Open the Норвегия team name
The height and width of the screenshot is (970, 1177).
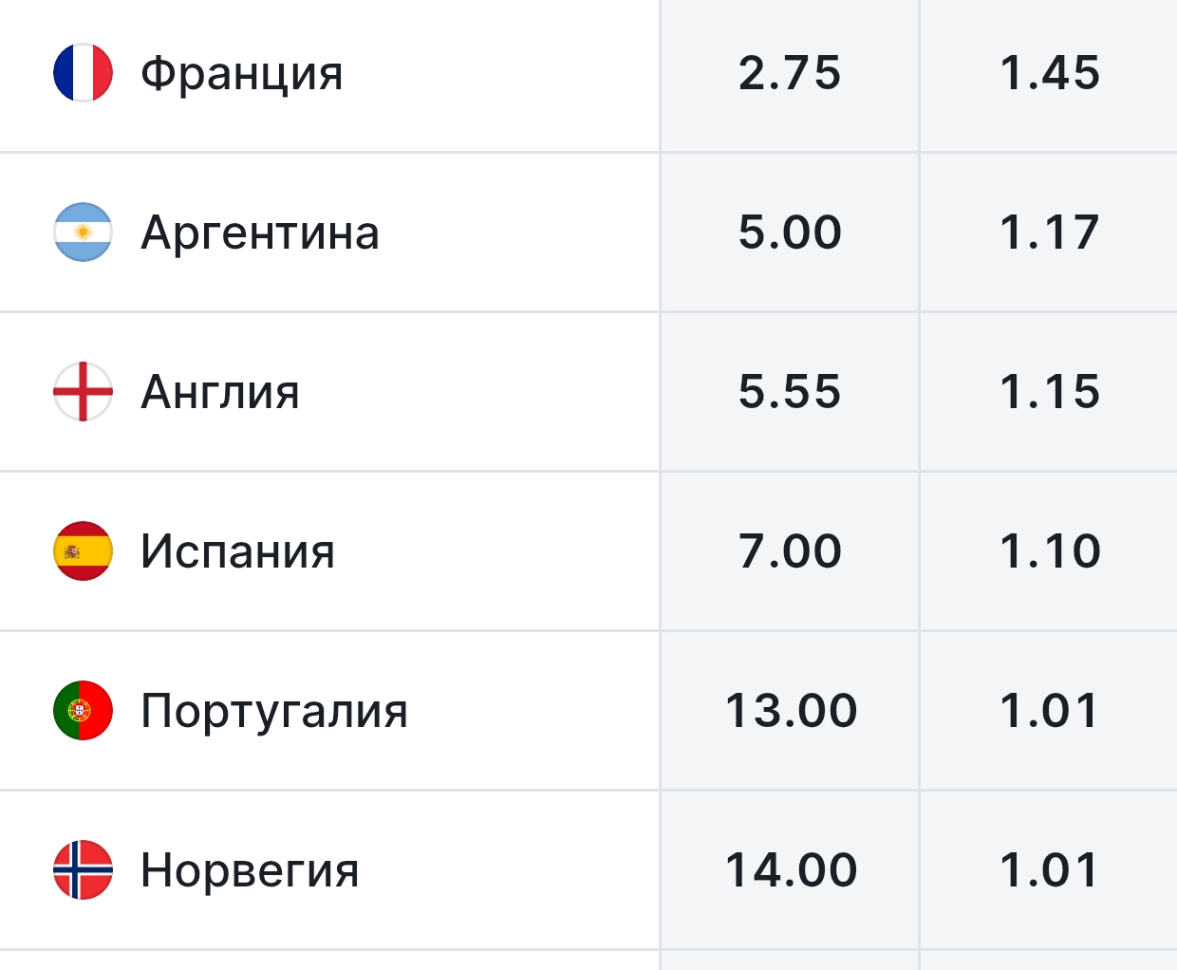tap(250, 871)
